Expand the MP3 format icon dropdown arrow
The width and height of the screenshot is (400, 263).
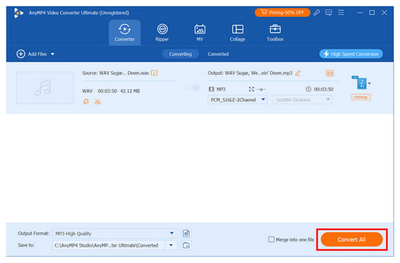(369, 83)
